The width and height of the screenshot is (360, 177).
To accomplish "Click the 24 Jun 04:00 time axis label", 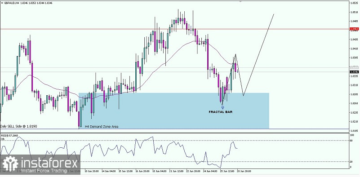I will pyautogui.click(x=210, y=171).
